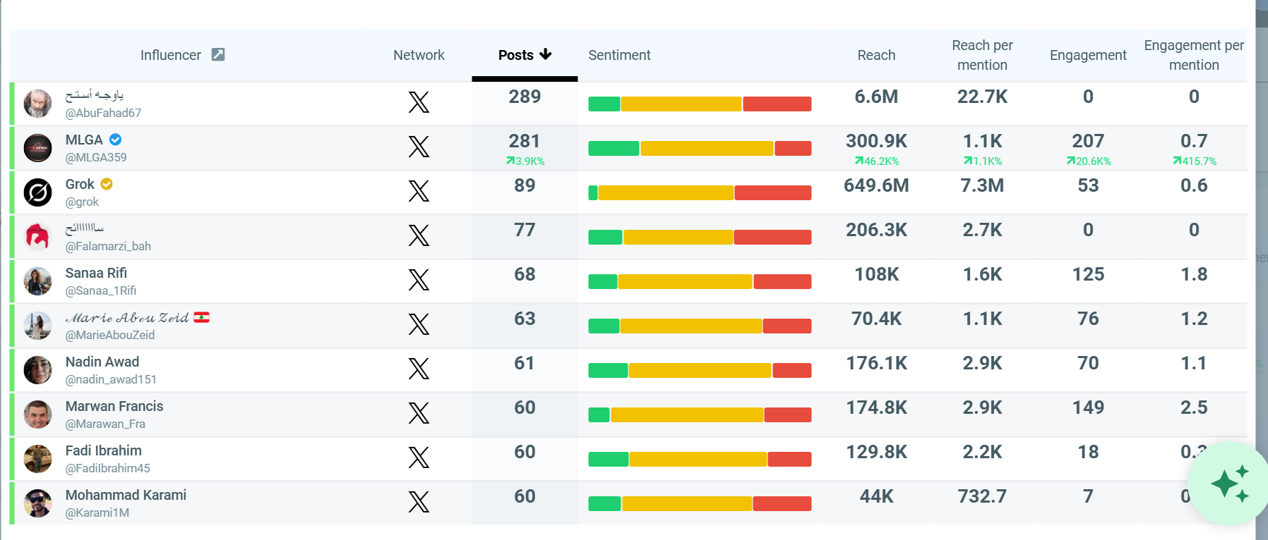The width and height of the screenshot is (1268, 540).
Task: Open the @AbuFahad67 profile link
Action: tap(103, 113)
